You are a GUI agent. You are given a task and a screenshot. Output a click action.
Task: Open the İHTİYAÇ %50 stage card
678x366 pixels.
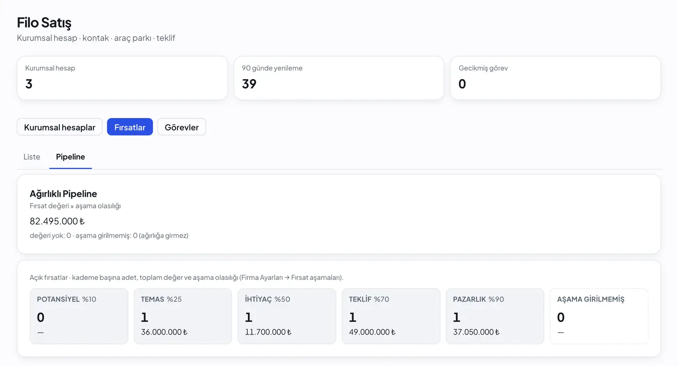pos(287,316)
